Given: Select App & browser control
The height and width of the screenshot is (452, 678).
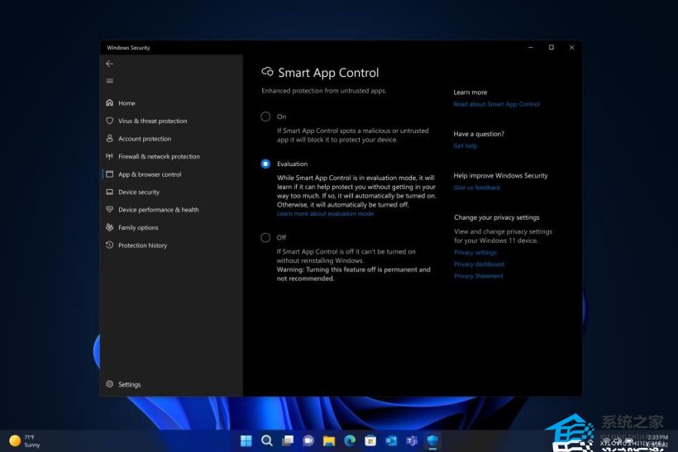Looking at the screenshot, I should (x=150, y=174).
